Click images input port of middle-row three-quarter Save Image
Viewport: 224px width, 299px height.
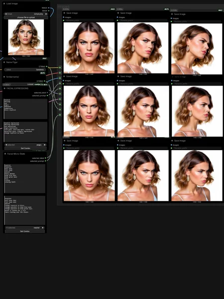117,81
